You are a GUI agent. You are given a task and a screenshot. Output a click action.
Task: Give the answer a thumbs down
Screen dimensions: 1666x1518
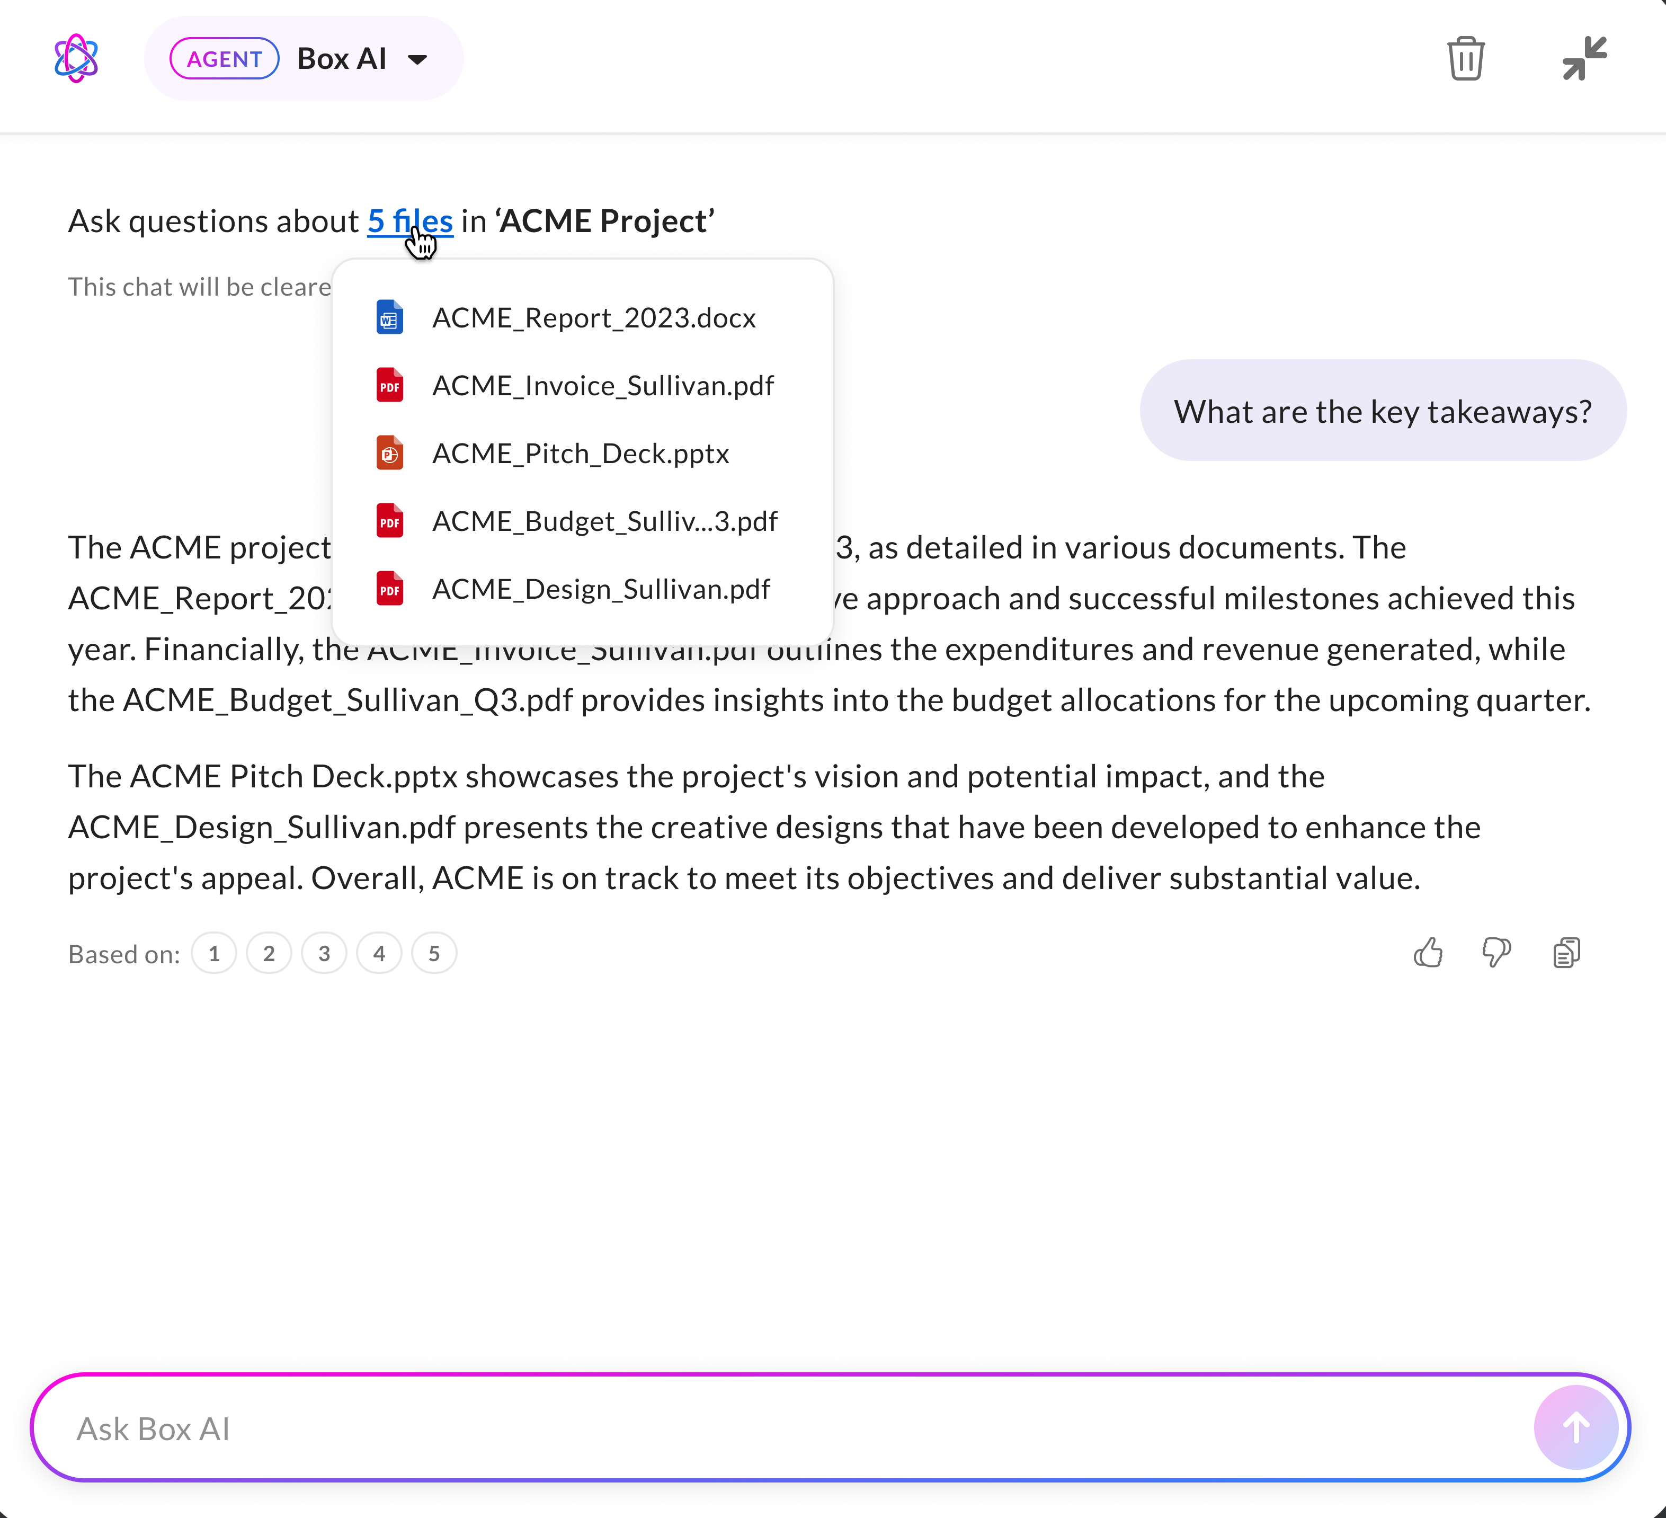tap(1496, 953)
